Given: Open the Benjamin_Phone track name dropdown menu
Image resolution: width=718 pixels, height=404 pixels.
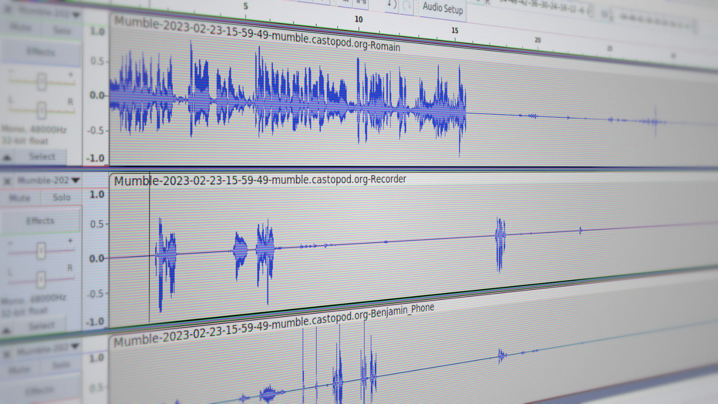Looking at the screenshot, I should click(x=75, y=346).
